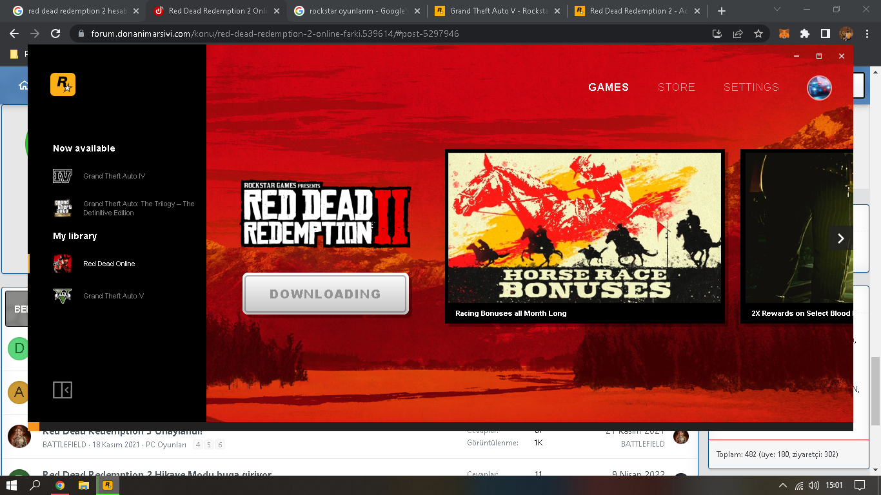Screen dimensions: 881x495
Task: Click the install app icon in the address bar
Action: pyautogui.click(x=717, y=34)
